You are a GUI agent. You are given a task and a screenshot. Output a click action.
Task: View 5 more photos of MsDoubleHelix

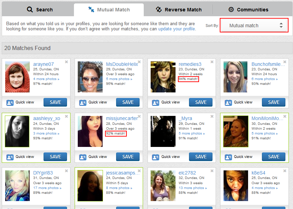click(119, 79)
